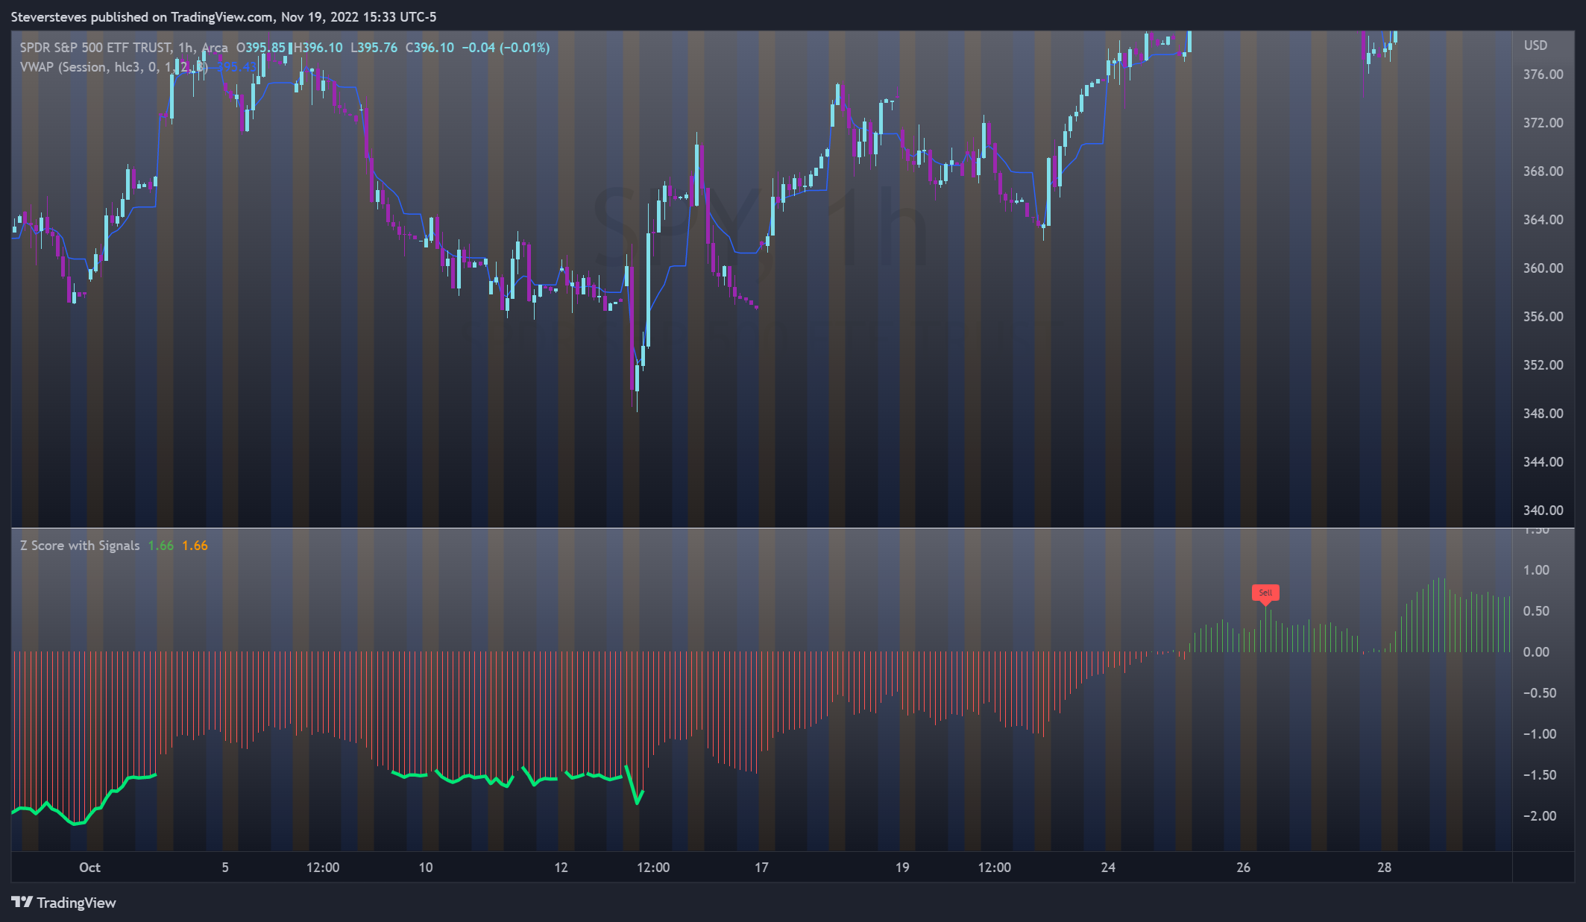
Task: Click the 340.00 price axis label
Action: (1543, 511)
